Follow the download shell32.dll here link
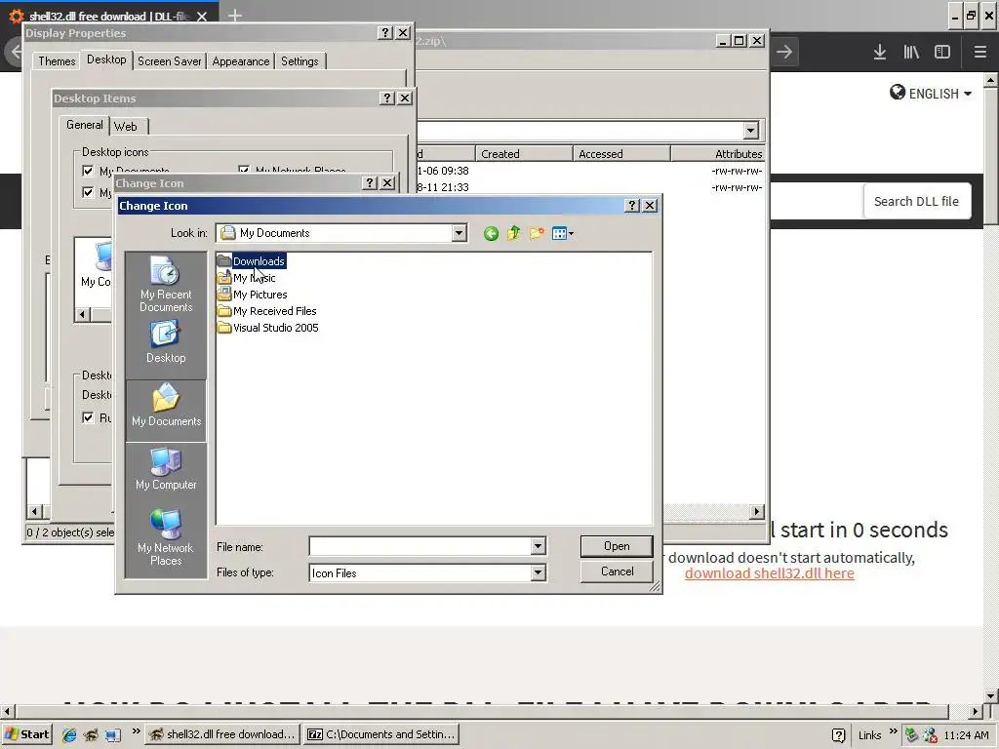This screenshot has width=999, height=749. click(769, 573)
